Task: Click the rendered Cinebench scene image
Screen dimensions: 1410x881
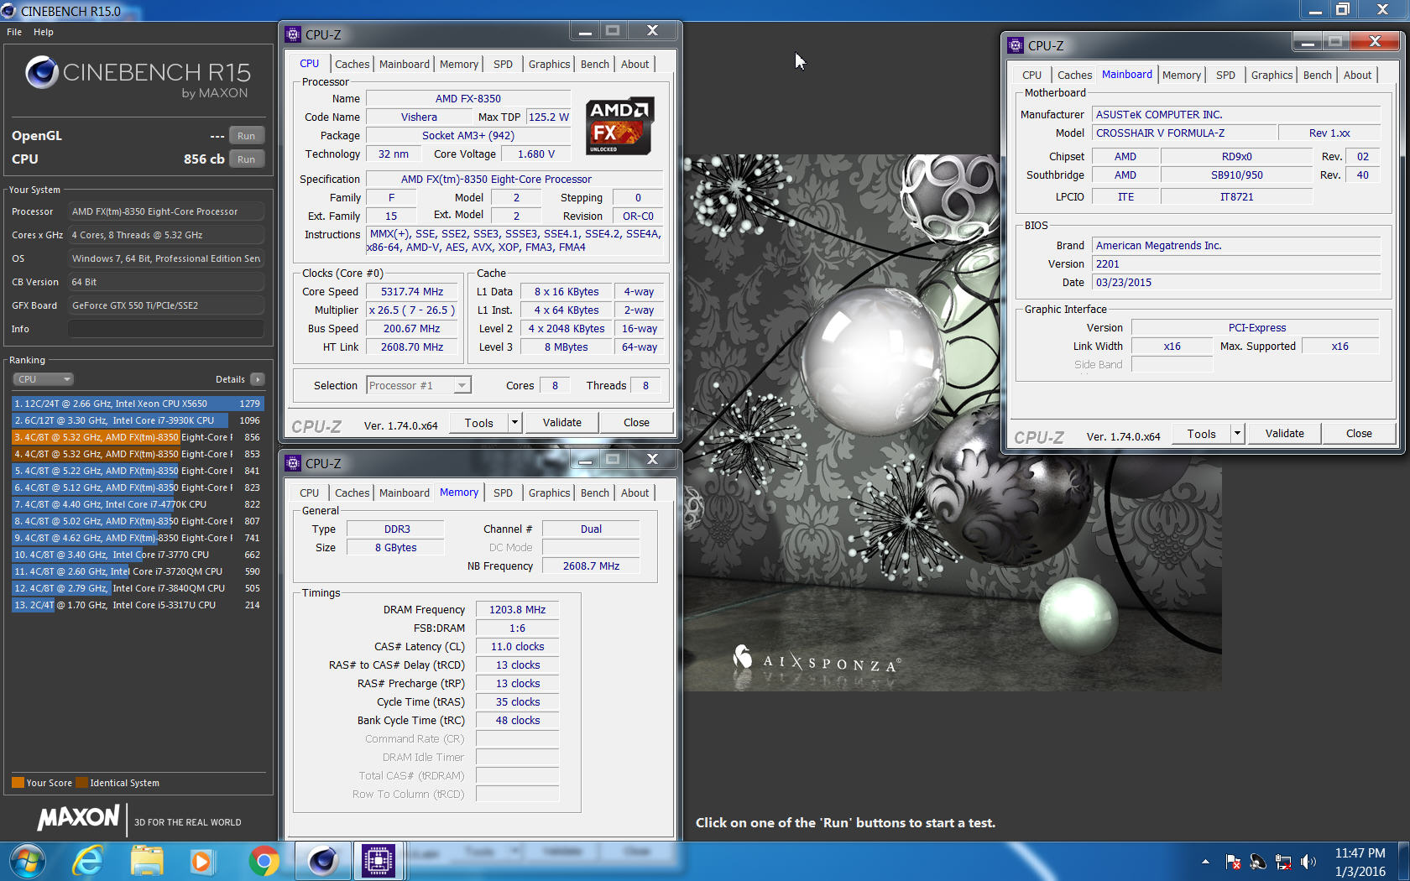Action: point(953,423)
